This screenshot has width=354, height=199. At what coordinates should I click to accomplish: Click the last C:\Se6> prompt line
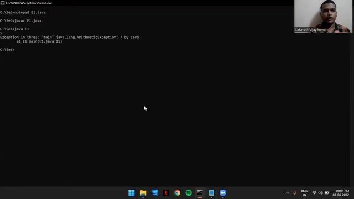coord(7,50)
